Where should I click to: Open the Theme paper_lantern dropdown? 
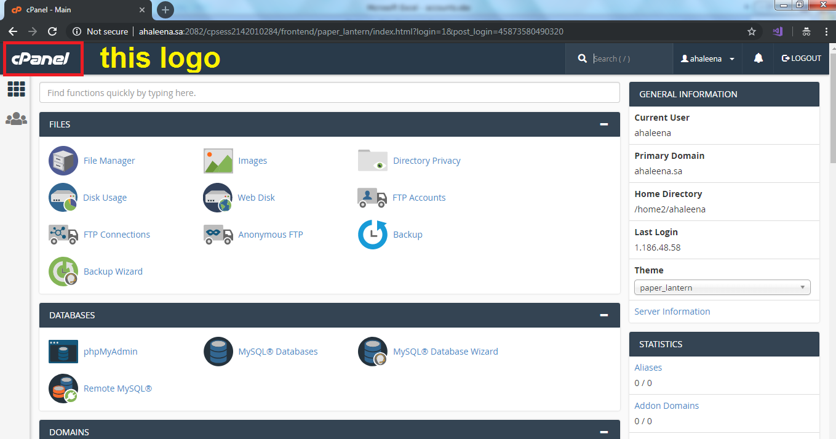tap(722, 288)
